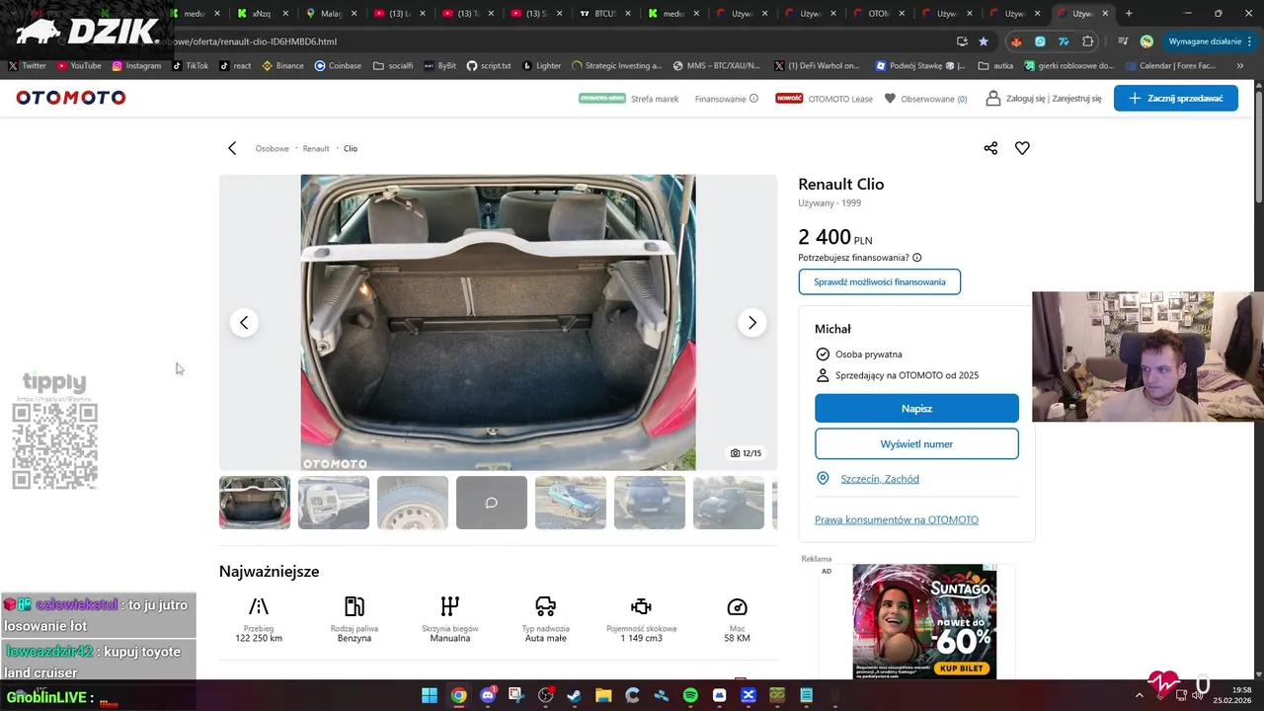The width and height of the screenshot is (1264, 711).
Task: Click the Sprawdź możliwości finansowania button
Action: click(x=879, y=281)
